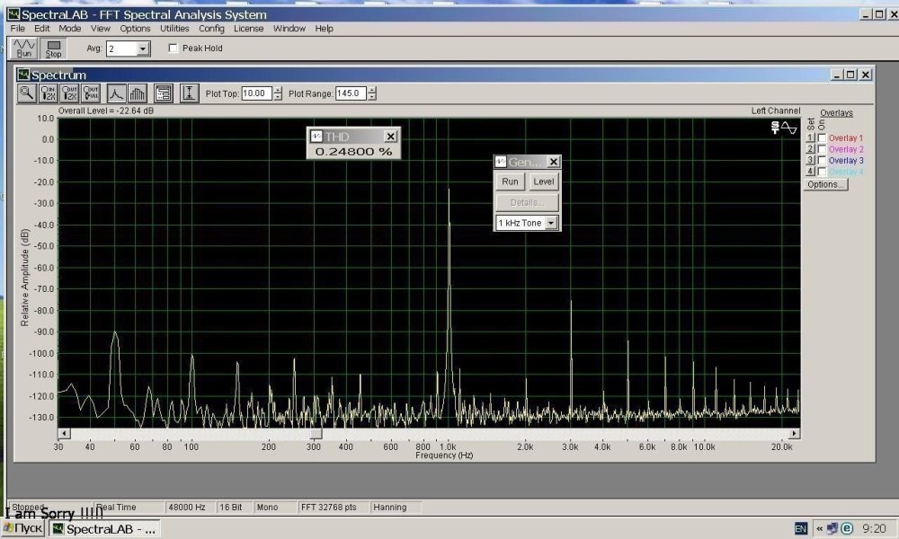This screenshot has width=899, height=539.
Task: Expand the 1 kHz Tone dropdown
Action: click(551, 223)
